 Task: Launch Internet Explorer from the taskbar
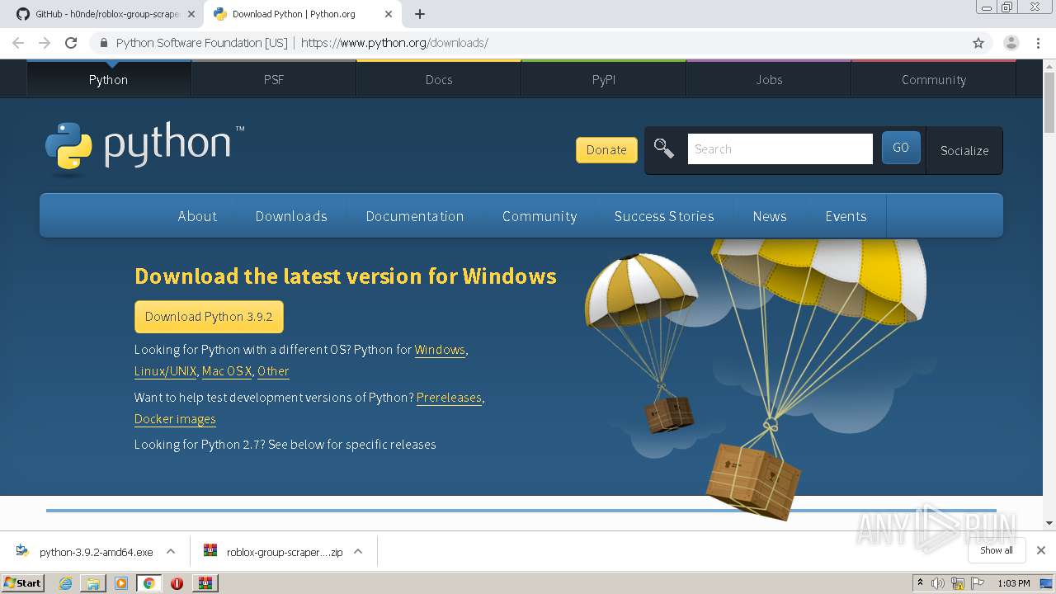[65, 583]
